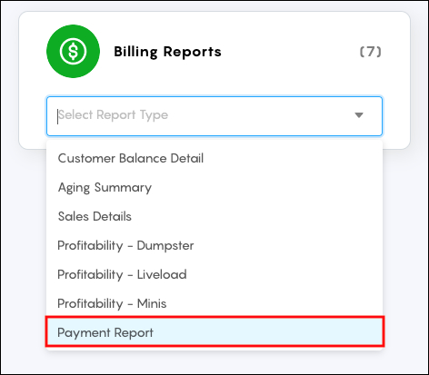Pick the Sales Details report
The width and height of the screenshot is (429, 375).
pyautogui.click(x=214, y=216)
